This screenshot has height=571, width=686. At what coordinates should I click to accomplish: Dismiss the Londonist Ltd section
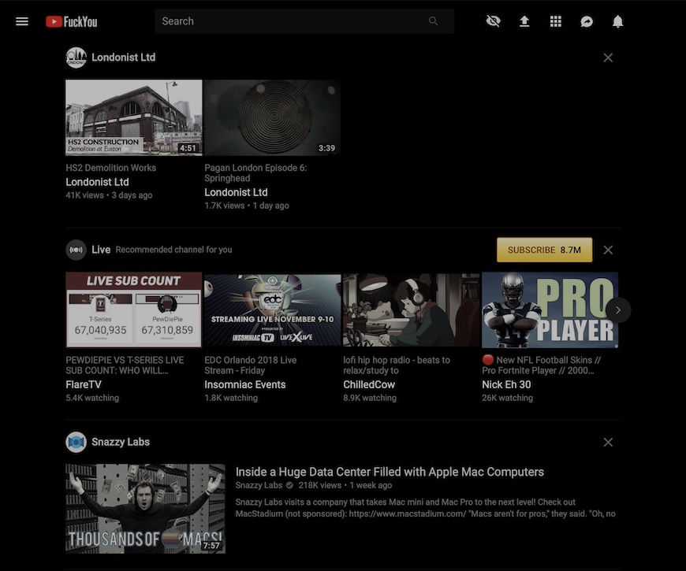point(608,57)
